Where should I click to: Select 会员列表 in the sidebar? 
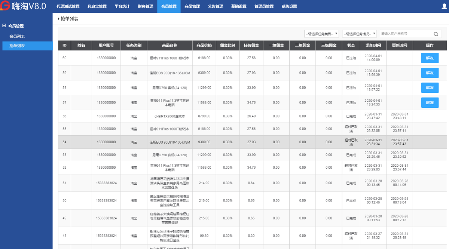click(x=18, y=36)
